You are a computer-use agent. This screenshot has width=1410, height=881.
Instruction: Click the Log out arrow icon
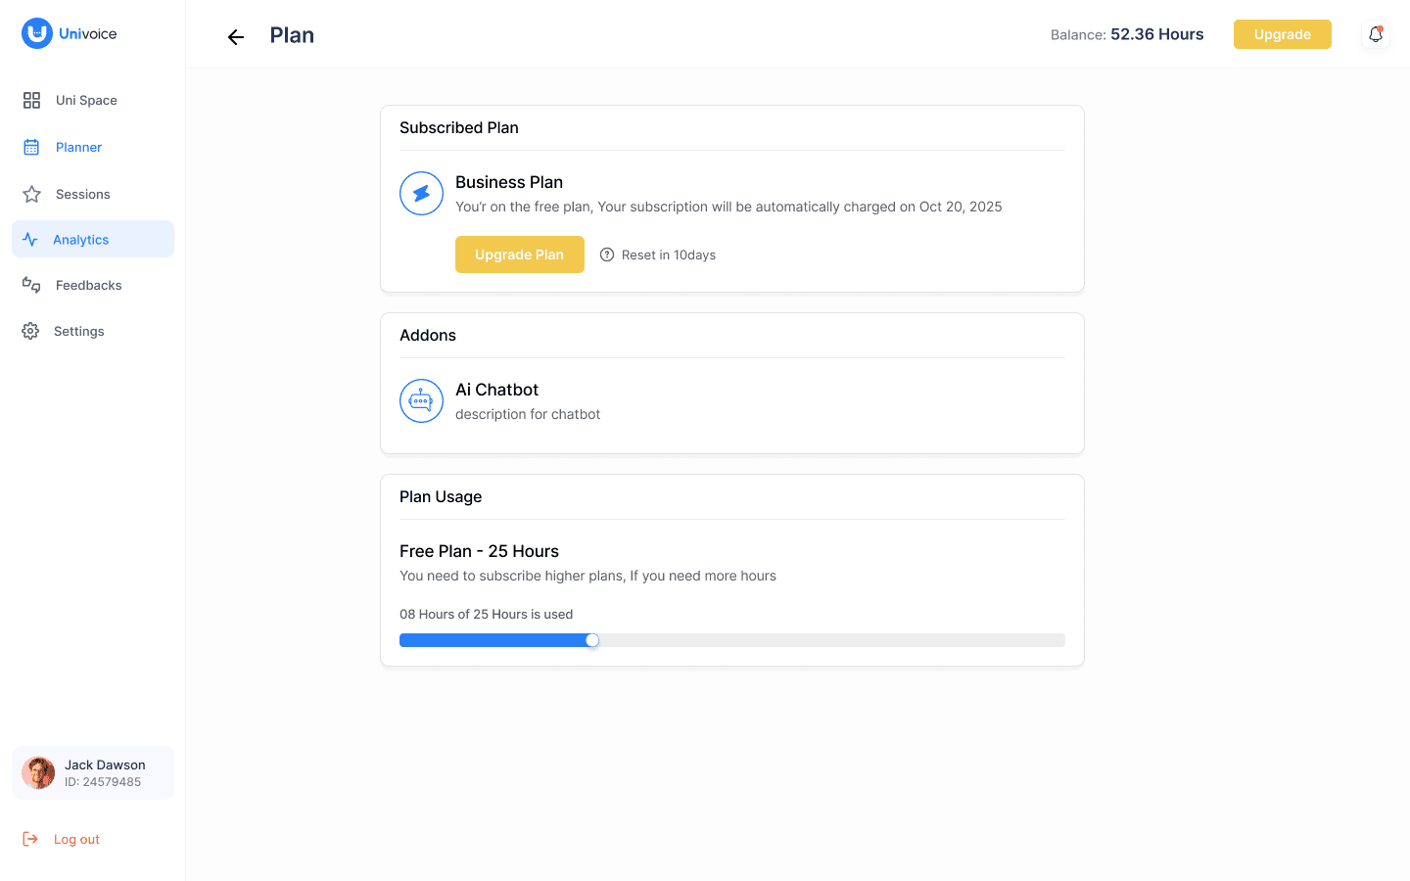coord(30,839)
